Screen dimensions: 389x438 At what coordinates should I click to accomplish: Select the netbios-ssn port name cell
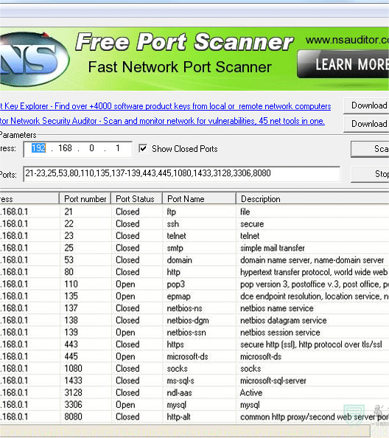(186, 333)
